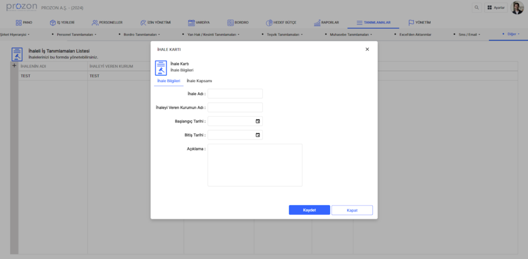Close the İhale Kartı dialog with X
This screenshot has height=259, width=528.
tap(367, 49)
